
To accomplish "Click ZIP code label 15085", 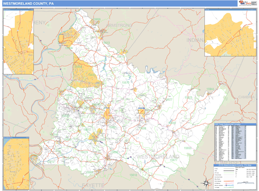I will (x=69, y=95).
